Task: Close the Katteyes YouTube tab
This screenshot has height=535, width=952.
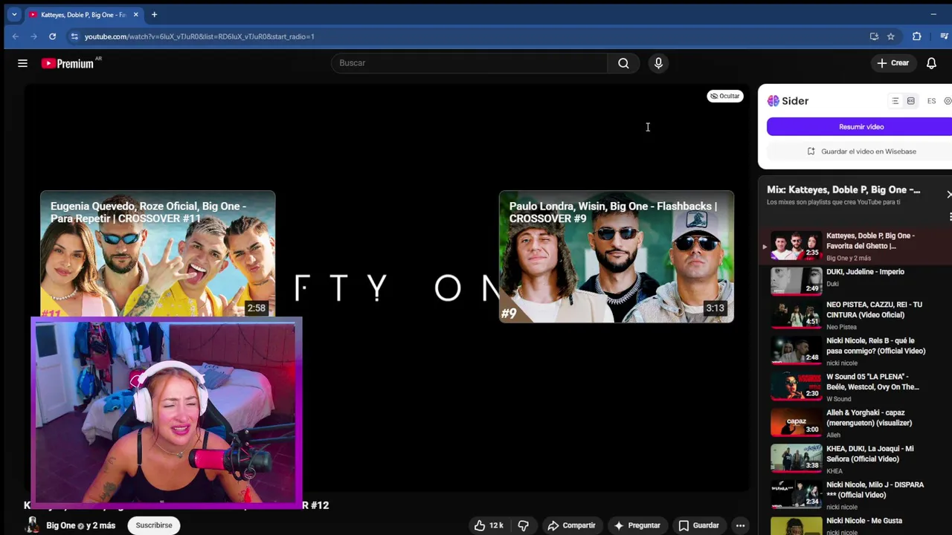Action: 135,14
